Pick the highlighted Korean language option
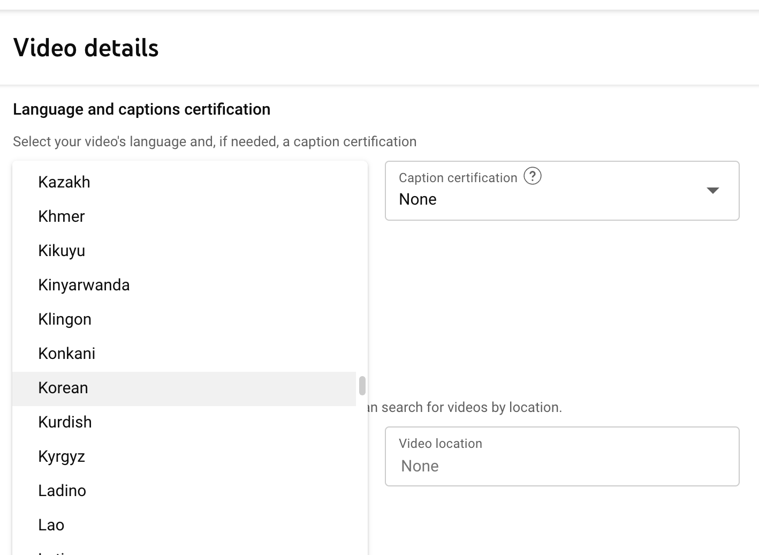759x555 pixels. tap(63, 388)
